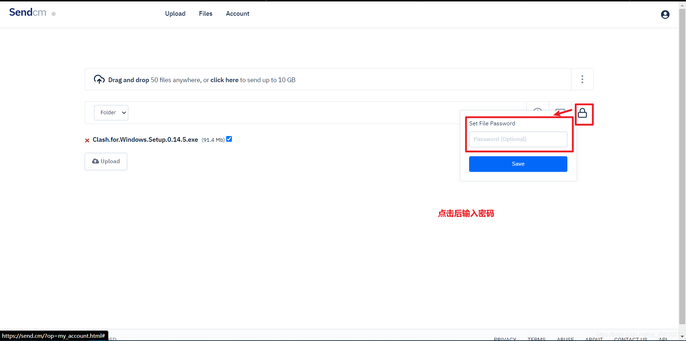Open the user profile avatar icon
The height and width of the screenshot is (341, 686).
665,14
